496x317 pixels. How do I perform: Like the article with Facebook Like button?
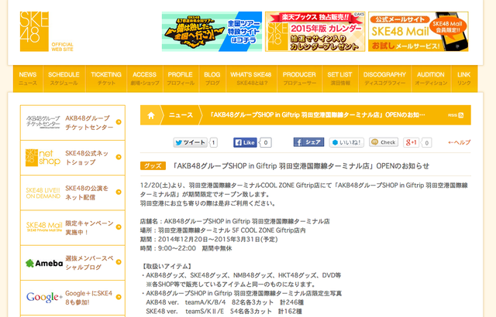pyautogui.click(x=245, y=142)
